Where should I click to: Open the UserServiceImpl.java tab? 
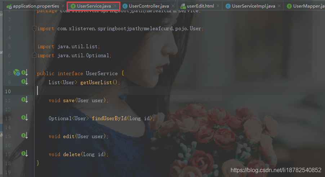pos(253,6)
